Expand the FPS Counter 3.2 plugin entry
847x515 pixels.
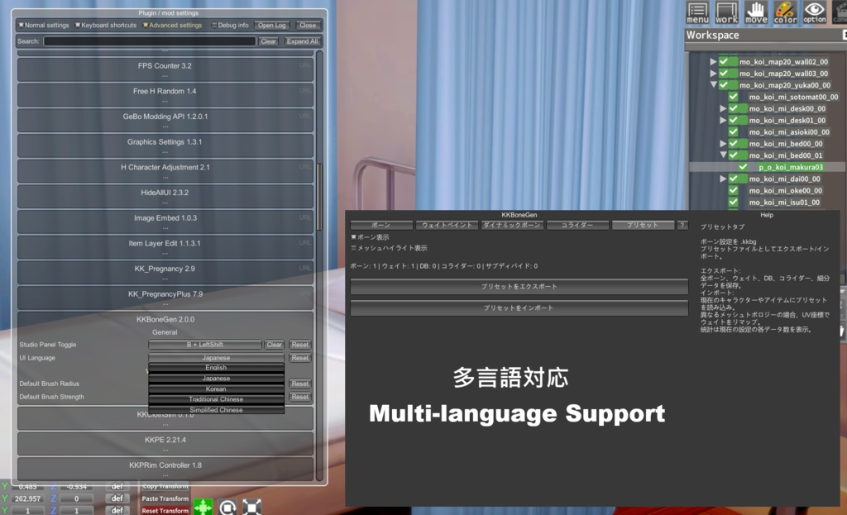point(165,69)
